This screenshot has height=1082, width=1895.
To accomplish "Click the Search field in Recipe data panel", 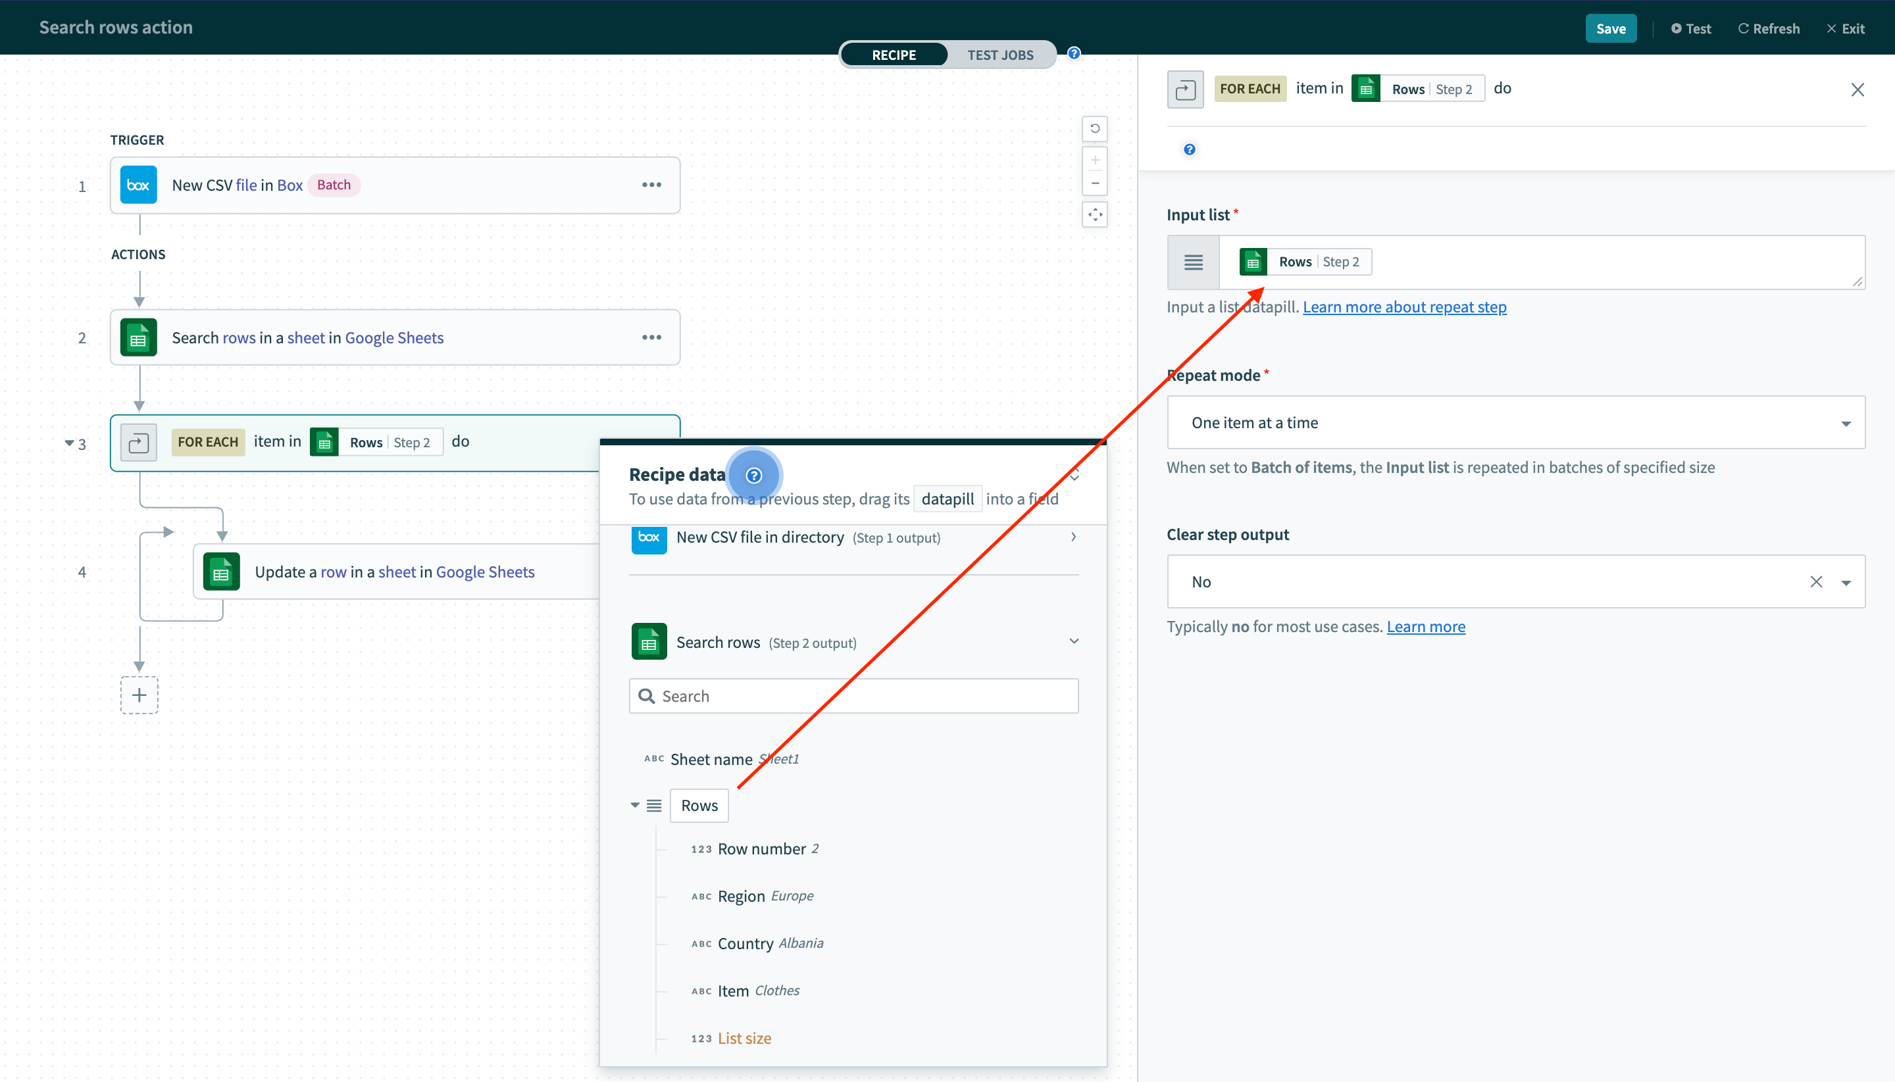I will [853, 696].
